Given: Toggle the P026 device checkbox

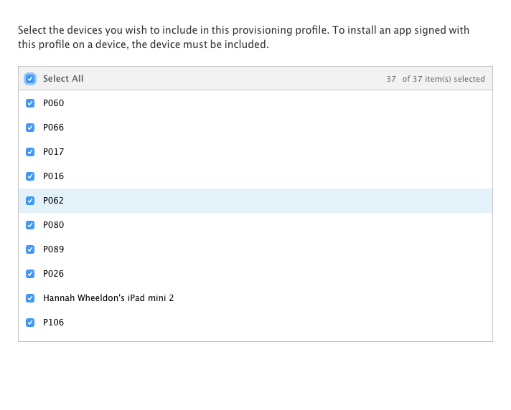Looking at the screenshot, I should pos(30,274).
